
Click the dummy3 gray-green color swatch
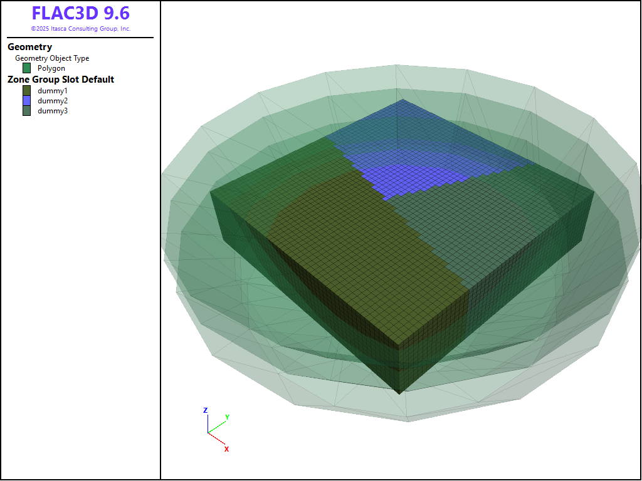(27, 111)
